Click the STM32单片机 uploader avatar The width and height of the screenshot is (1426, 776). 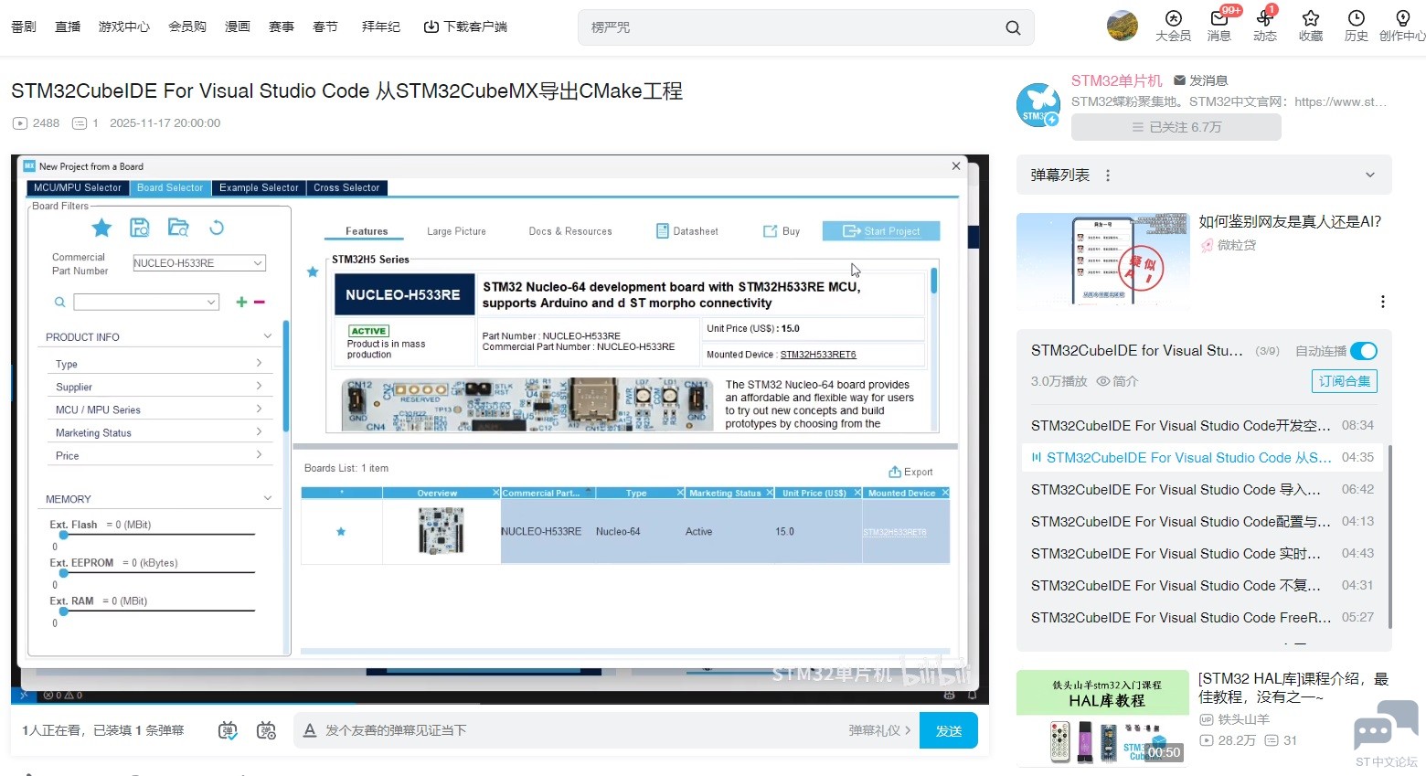click(x=1038, y=104)
